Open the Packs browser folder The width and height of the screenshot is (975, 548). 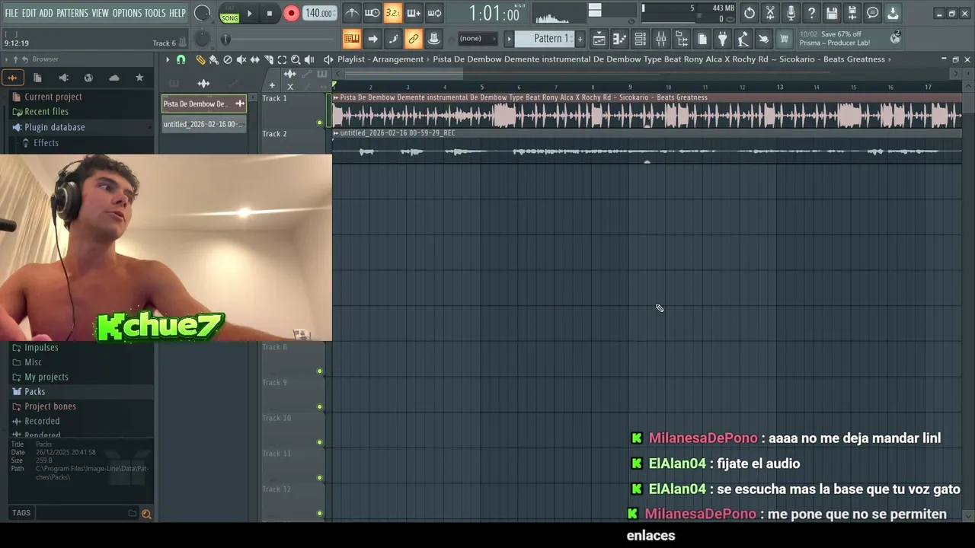(x=34, y=391)
